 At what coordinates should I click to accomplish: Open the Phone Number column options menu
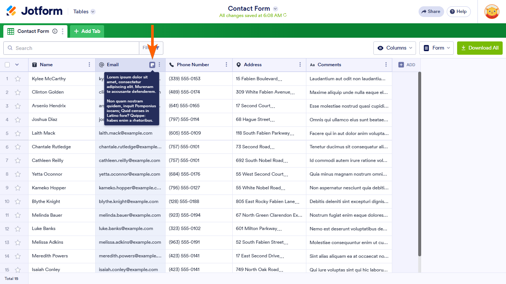(x=227, y=65)
